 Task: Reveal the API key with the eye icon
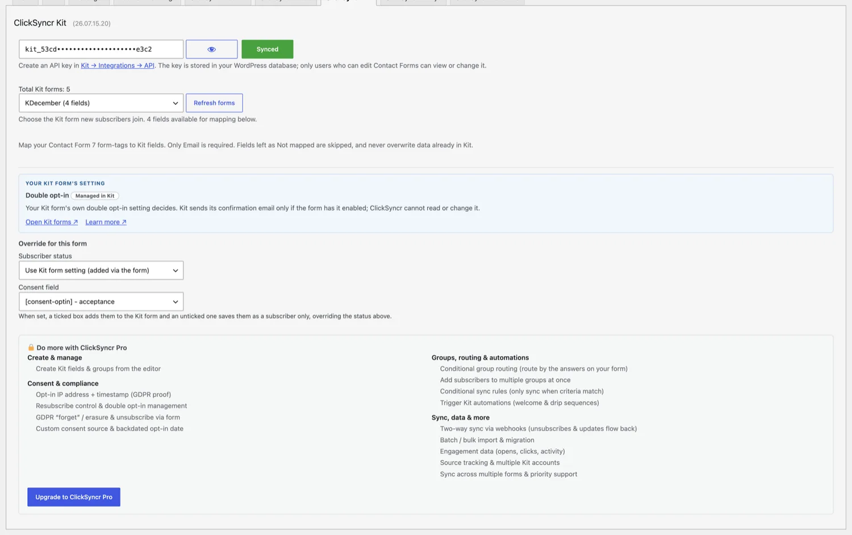tap(211, 49)
